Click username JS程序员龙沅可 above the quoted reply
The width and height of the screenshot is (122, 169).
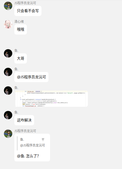pos(25,131)
